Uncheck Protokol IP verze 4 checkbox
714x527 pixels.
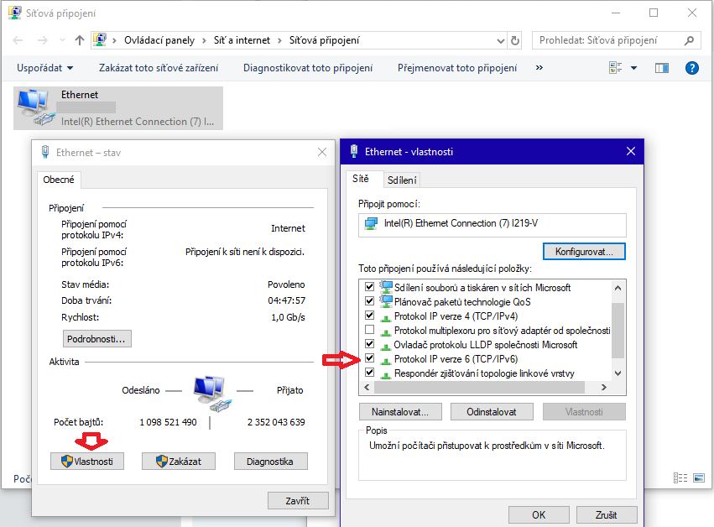[370, 316]
